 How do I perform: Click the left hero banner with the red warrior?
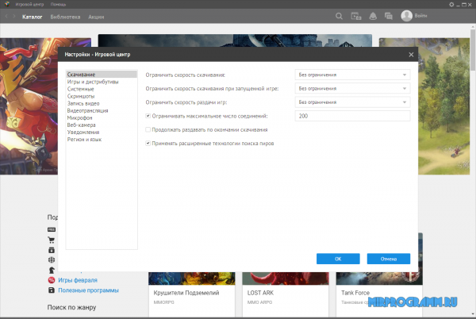pyautogui.click(x=29, y=106)
